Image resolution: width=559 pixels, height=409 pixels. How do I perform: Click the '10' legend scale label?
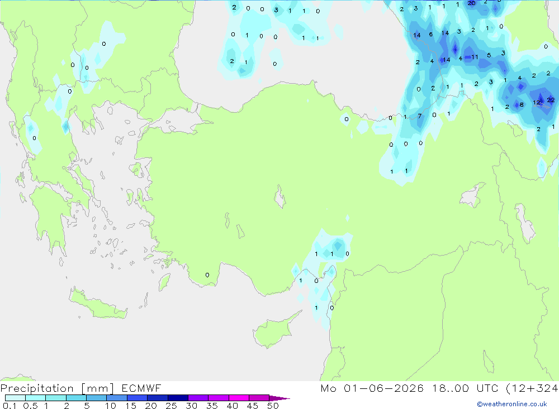110,406
